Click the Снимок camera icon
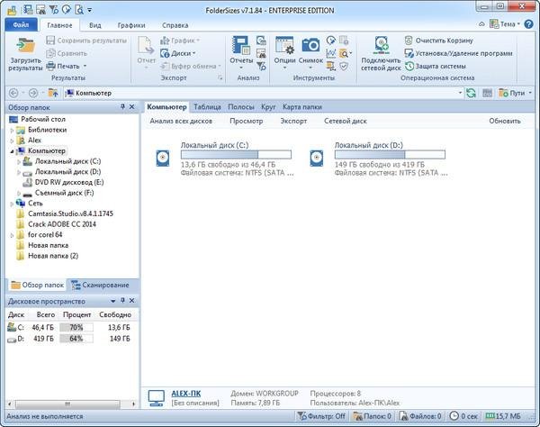Viewport: 540px width, 427px height. 310,45
